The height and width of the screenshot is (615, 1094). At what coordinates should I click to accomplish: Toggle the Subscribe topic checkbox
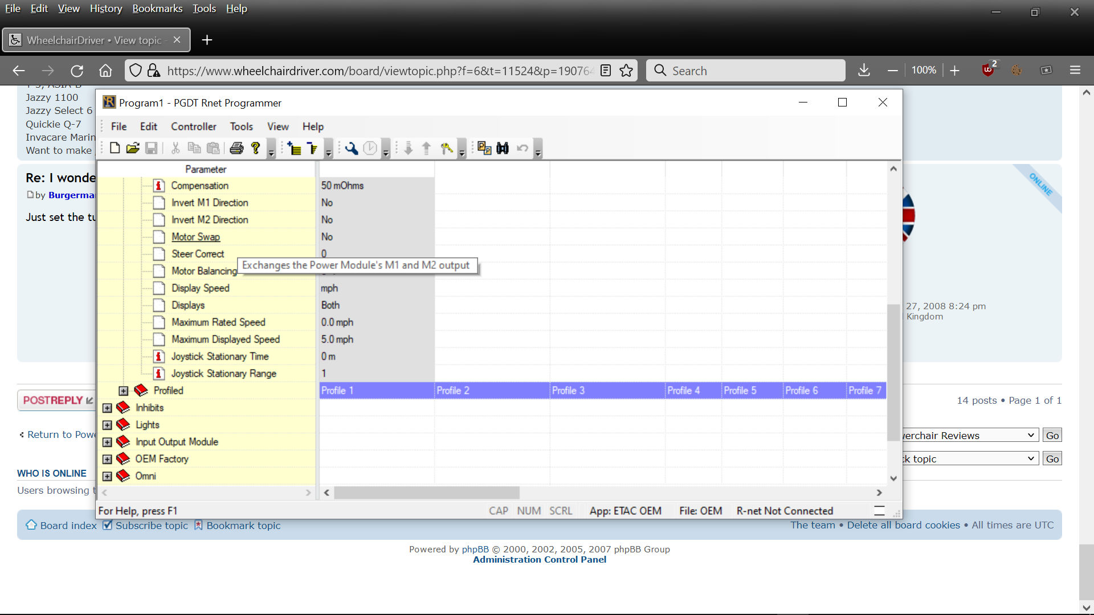pos(107,525)
